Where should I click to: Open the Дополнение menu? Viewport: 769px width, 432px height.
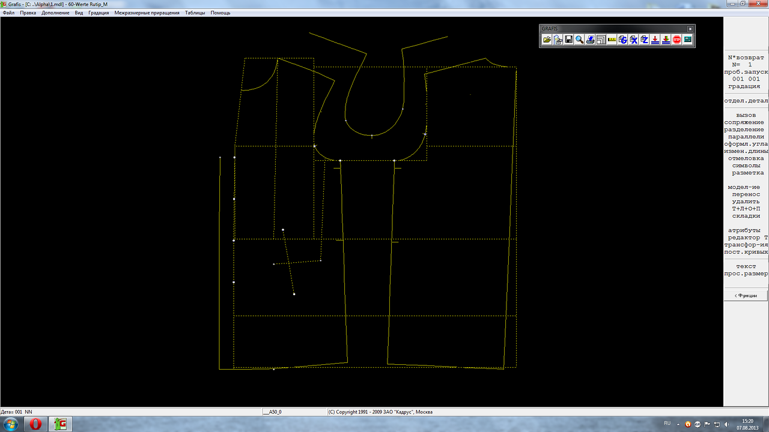point(55,13)
